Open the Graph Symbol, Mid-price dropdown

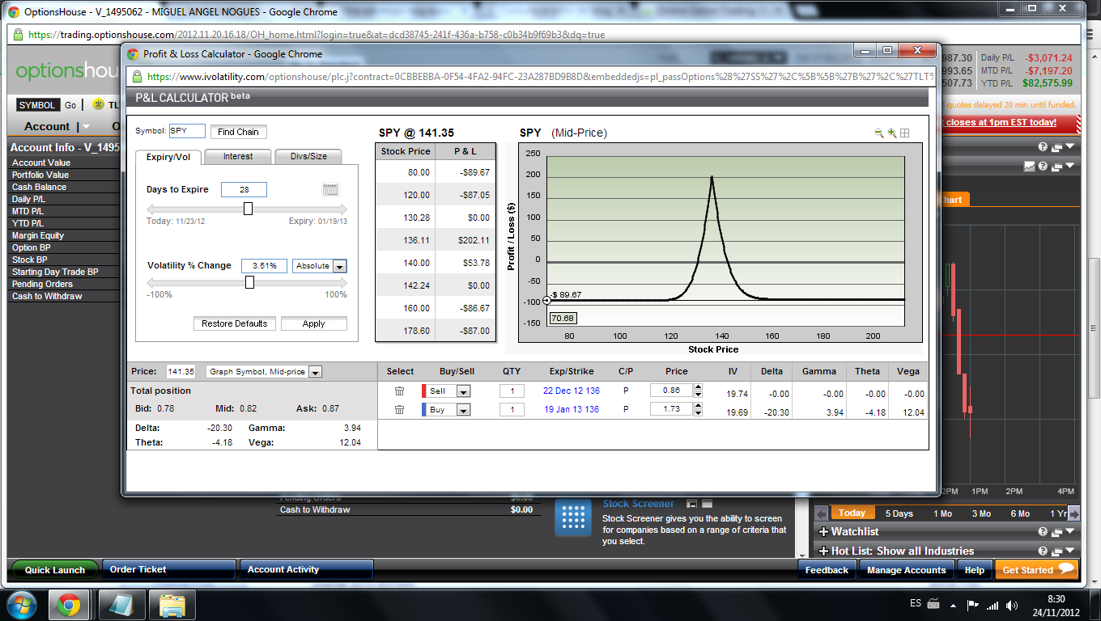tap(315, 372)
